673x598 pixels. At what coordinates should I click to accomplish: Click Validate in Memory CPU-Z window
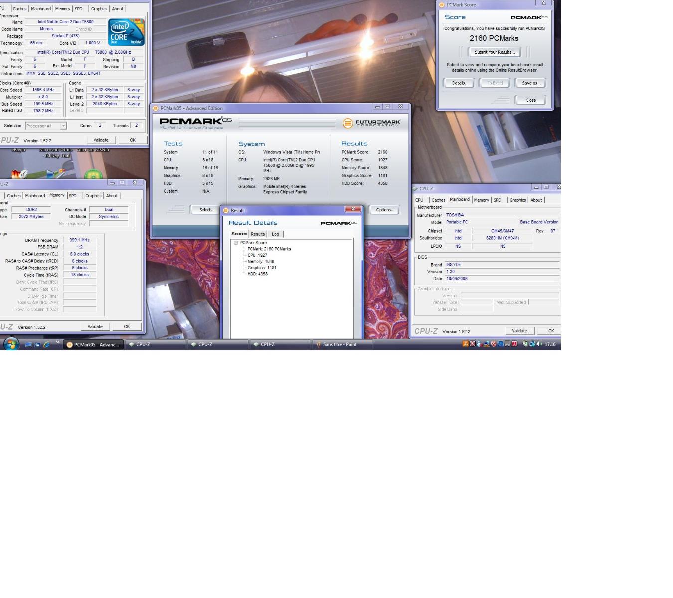[x=95, y=327]
